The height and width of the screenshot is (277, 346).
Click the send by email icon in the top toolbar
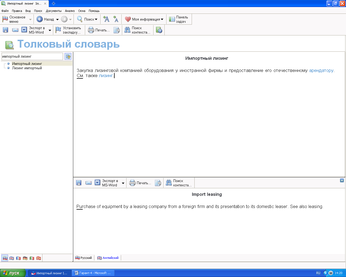point(15,30)
